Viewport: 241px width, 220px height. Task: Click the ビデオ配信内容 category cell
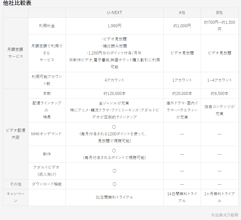[16, 134]
